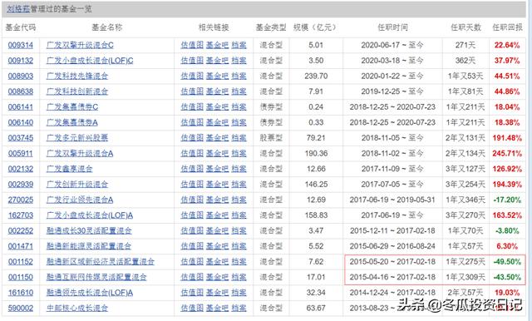Click 档案 link for fund 008638
Image resolution: width=532 pixels, height=321 pixels.
coord(239,91)
